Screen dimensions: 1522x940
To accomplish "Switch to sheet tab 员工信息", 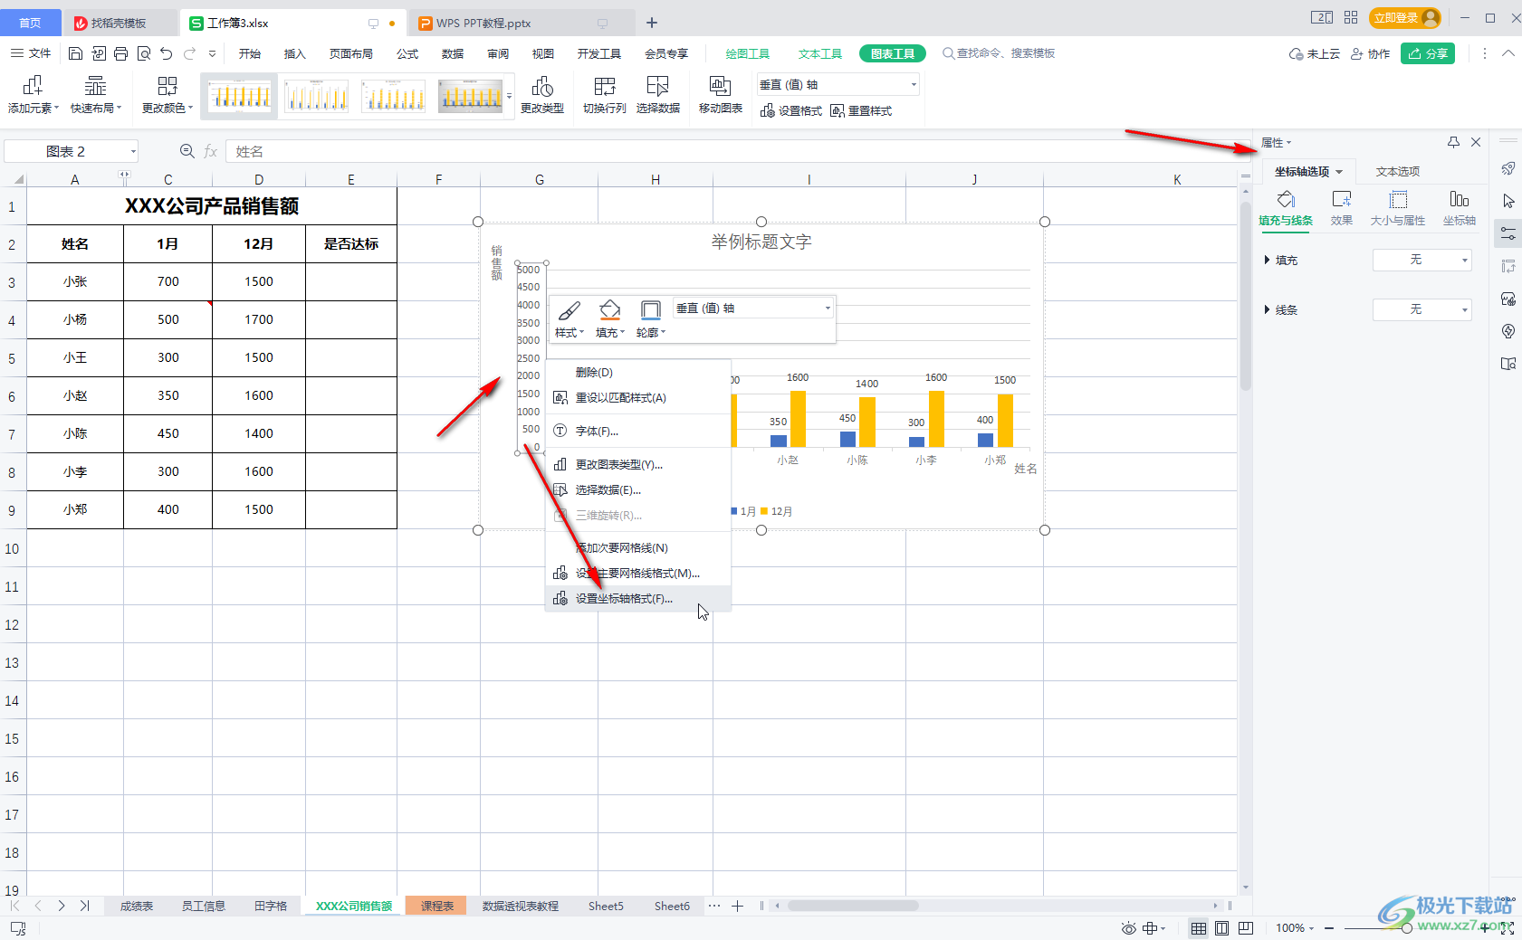I will coord(203,906).
